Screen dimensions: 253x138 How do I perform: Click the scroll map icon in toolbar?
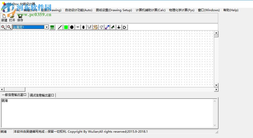(x=95, y=27)
